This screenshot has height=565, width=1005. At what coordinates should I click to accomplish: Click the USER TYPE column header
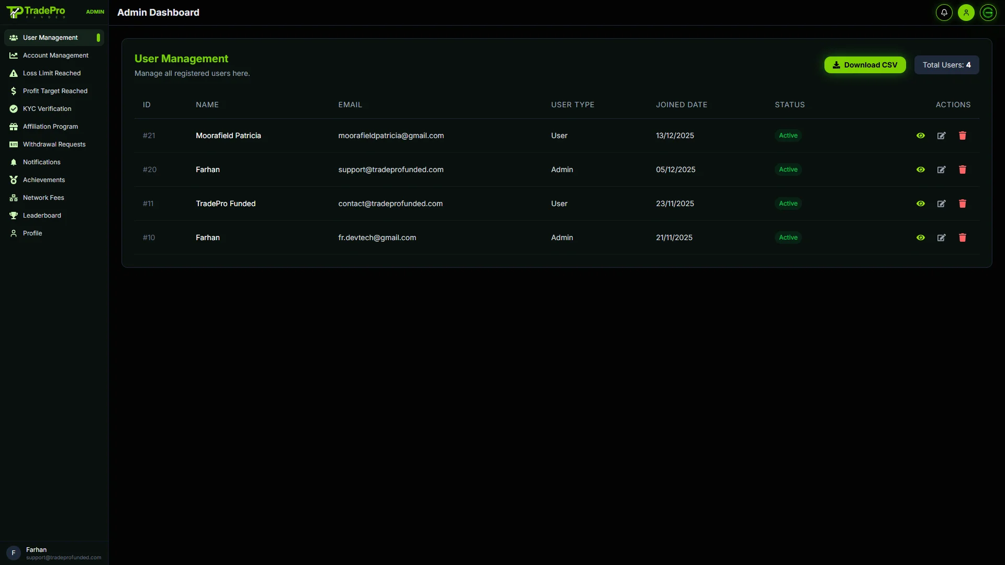[x=573, y=105]
